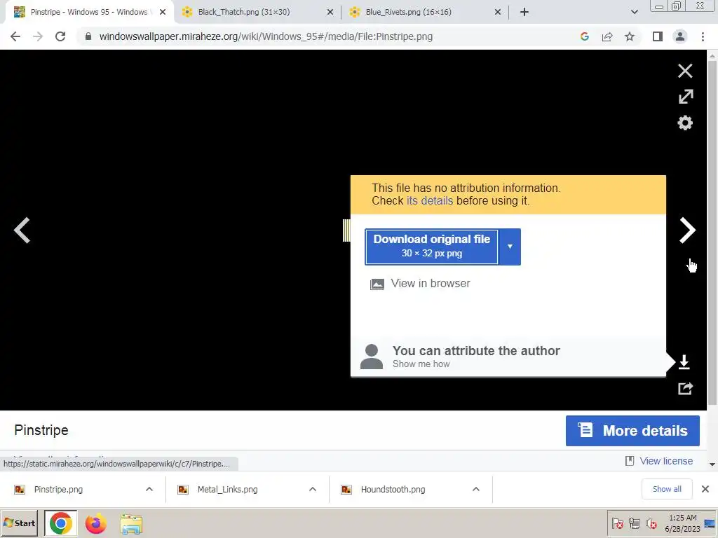Open downloaded Metal_Links.png file
This screenshot has width=718, height=538.
pyautogui.click(x=228, y=490)
